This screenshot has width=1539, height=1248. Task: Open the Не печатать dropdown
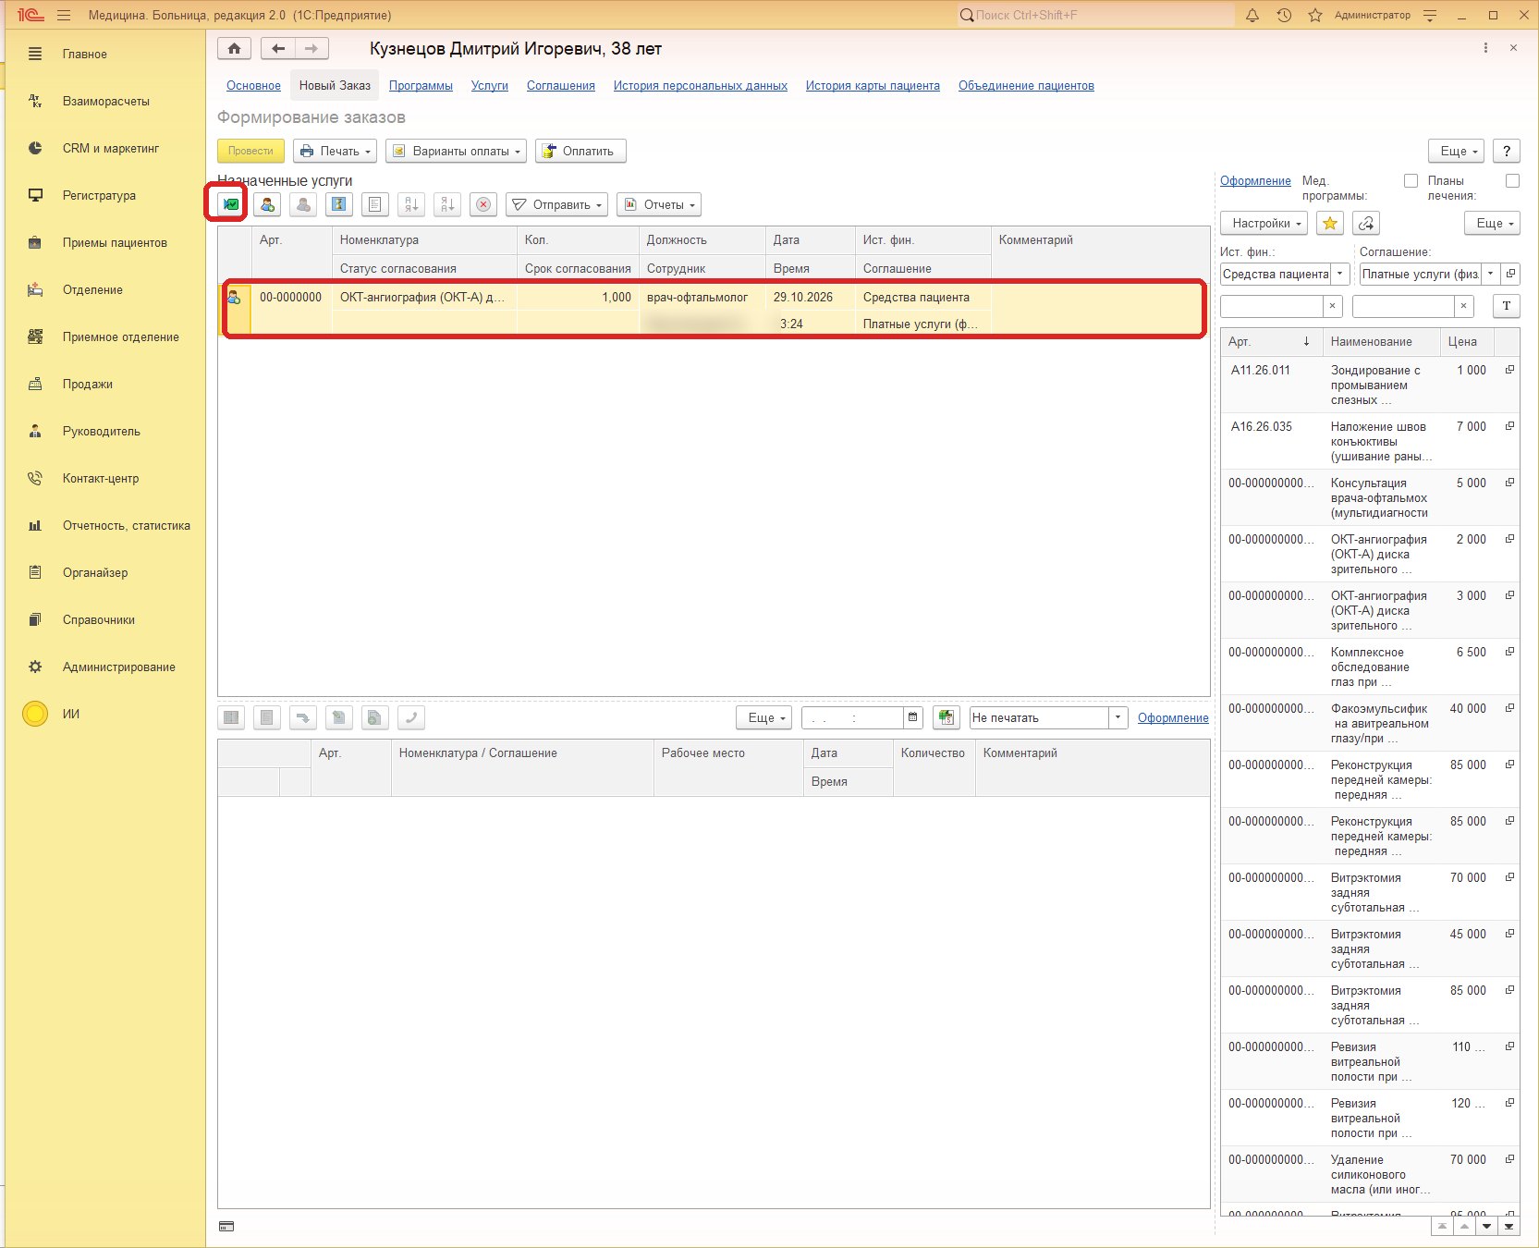(x=1118, y=717)
